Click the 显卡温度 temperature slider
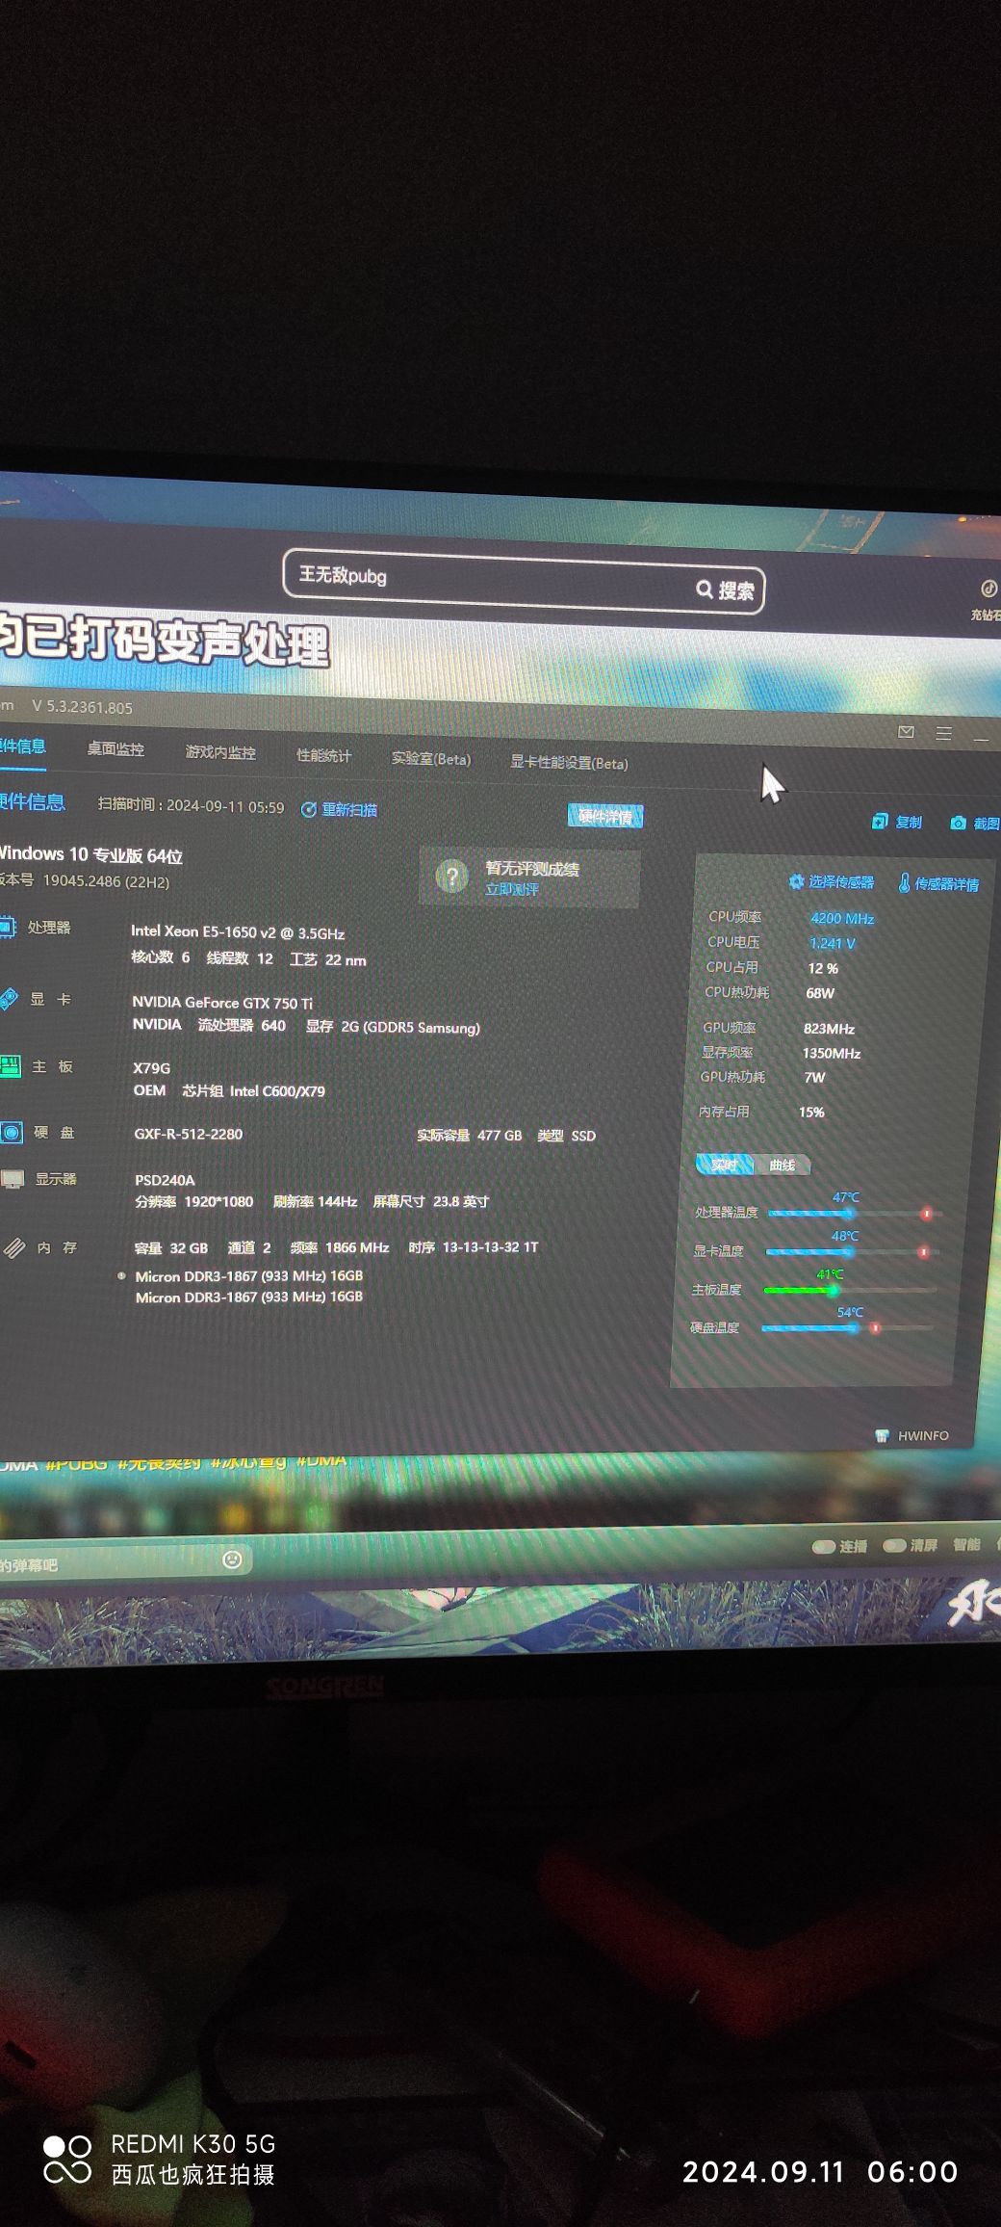The image size is (1001, 2227). tap(851, 1252)
